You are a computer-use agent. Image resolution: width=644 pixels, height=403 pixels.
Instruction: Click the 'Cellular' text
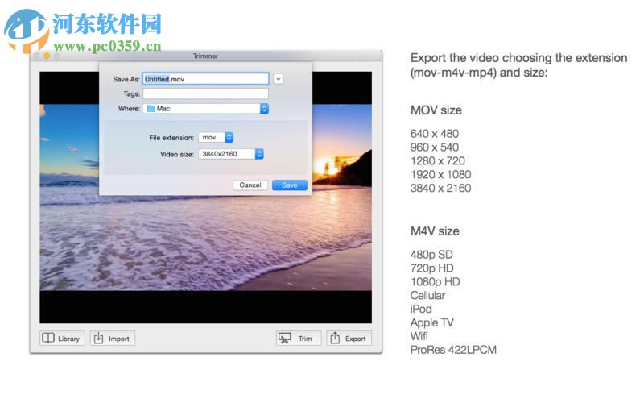click(427, 295)
